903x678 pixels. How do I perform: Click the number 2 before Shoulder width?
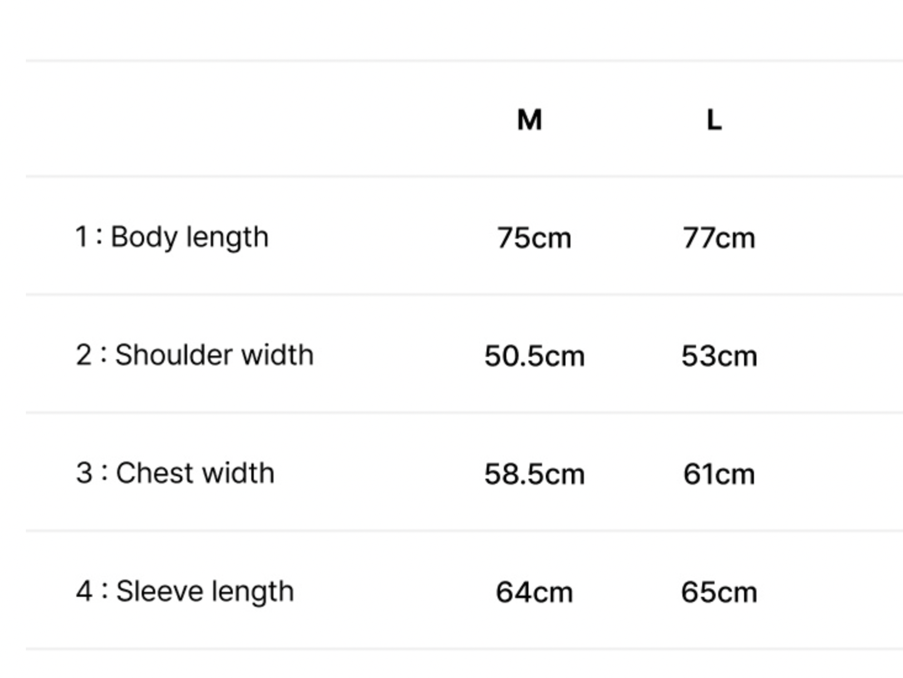[x=84, y=355]
